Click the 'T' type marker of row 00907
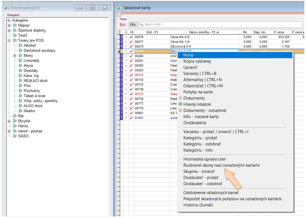The image size is (306, 219). point(122,113)
